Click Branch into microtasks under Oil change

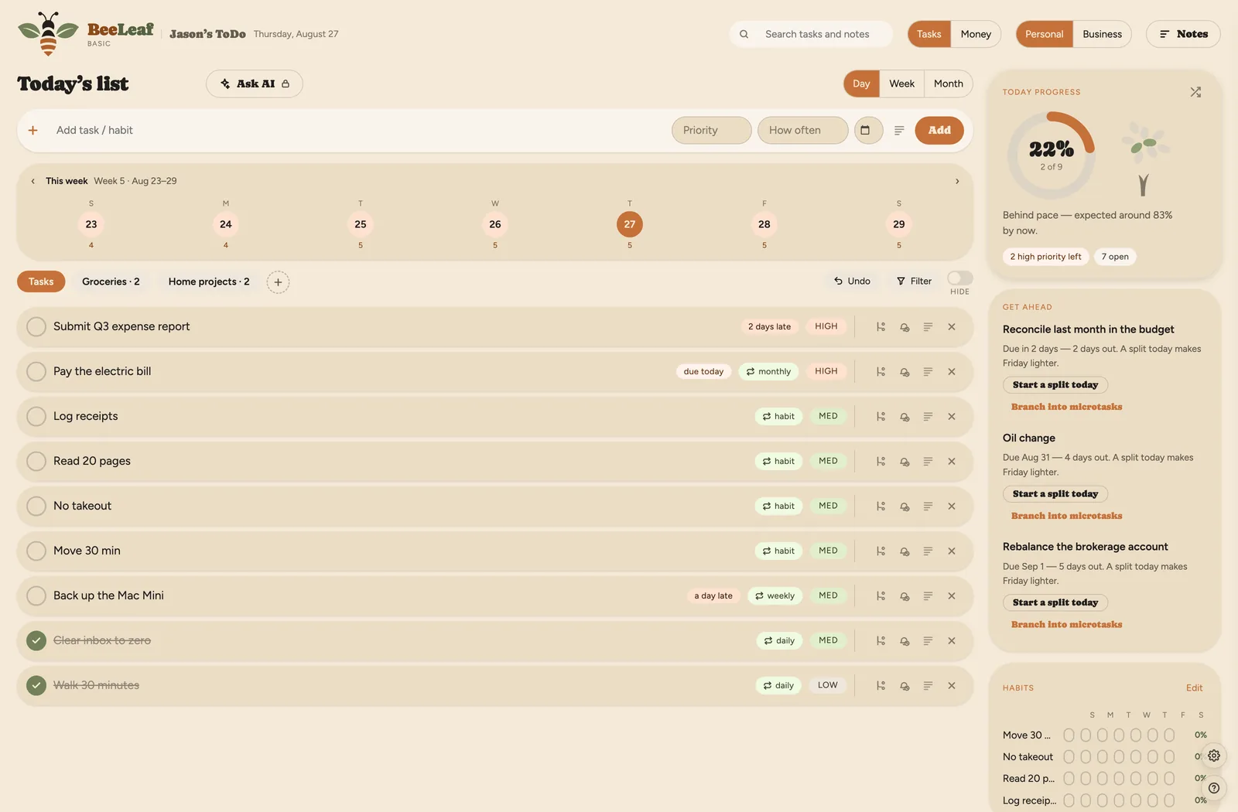pyautogui.click(x=1066, y=516)
